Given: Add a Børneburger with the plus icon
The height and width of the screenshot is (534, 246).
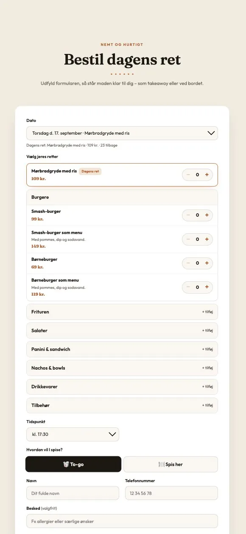Looking at the screenshot, I should click(x=207, y=263).
